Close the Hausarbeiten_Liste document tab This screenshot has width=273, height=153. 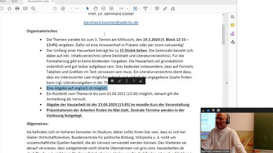53,1
